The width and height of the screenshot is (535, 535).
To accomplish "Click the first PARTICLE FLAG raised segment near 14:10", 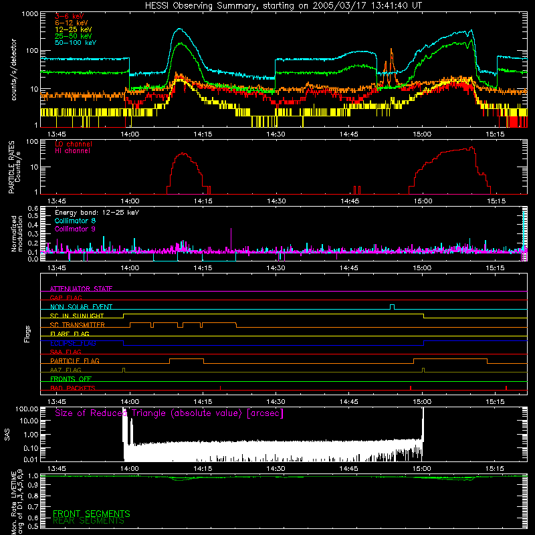I will point(187,359).
